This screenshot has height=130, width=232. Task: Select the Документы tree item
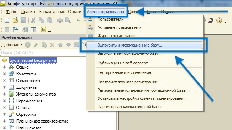[x=27, y=87]
